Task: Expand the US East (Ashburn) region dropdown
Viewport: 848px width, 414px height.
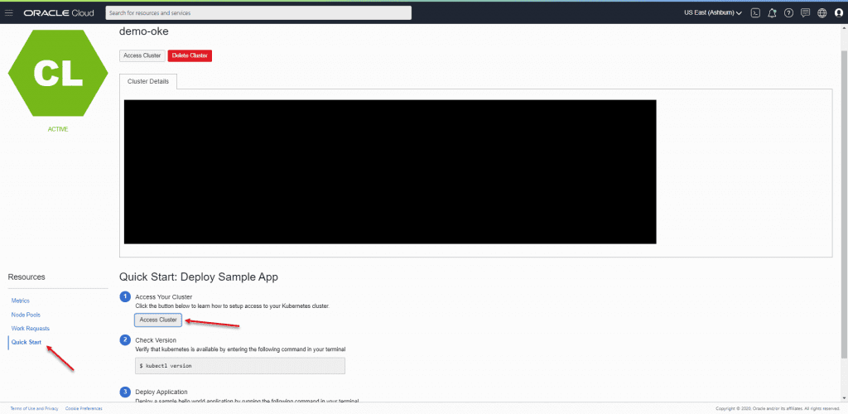Action: click(713, 12)
